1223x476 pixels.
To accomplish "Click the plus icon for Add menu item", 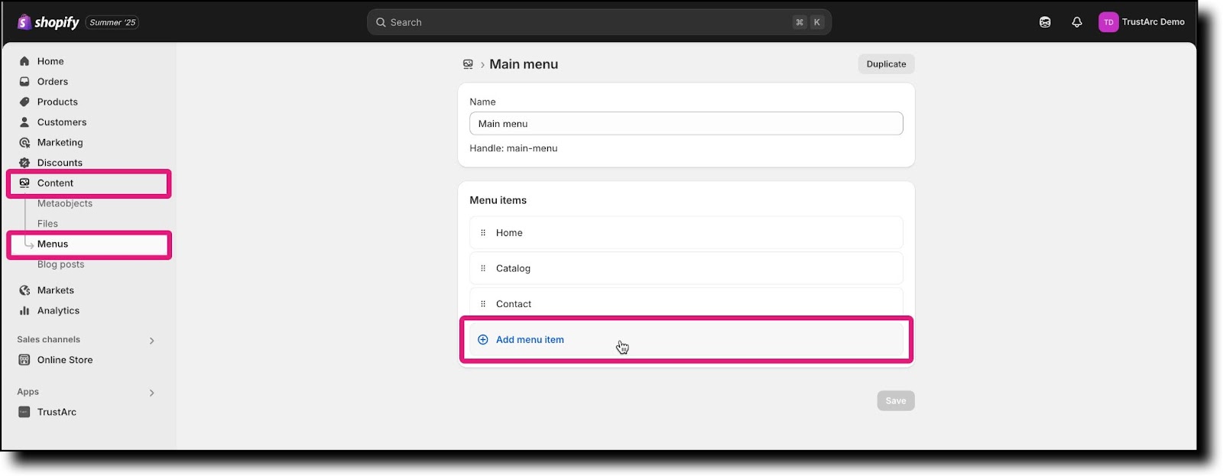I will [x=483, y=340].
